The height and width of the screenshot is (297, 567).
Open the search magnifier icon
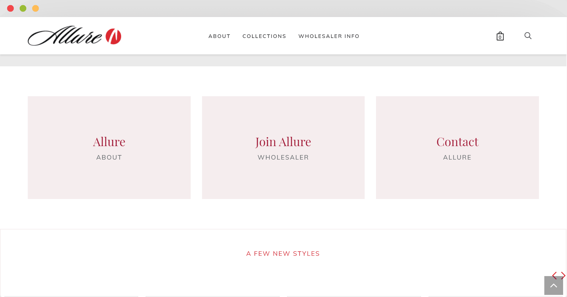[x=528, y=36]
